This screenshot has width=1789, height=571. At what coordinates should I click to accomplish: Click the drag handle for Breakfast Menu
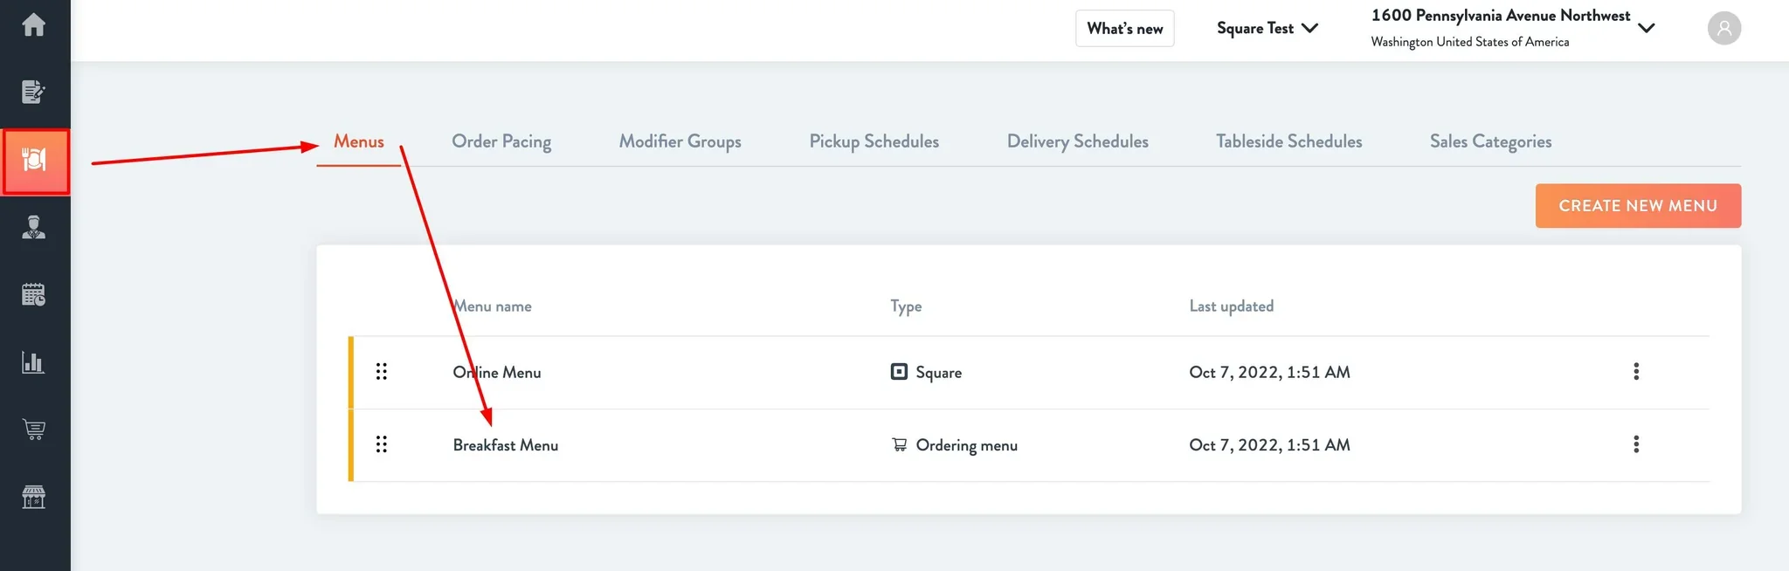(382, 444)
